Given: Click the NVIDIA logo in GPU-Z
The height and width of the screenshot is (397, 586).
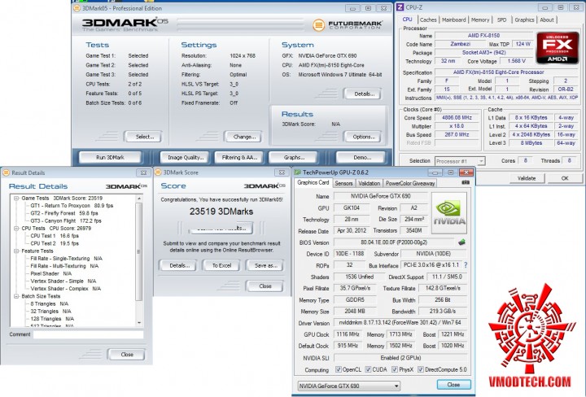Looking at the screenshot, I should pos(448,213).
